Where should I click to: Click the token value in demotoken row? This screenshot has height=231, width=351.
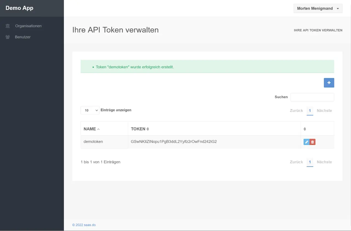[x=174, y=142]
